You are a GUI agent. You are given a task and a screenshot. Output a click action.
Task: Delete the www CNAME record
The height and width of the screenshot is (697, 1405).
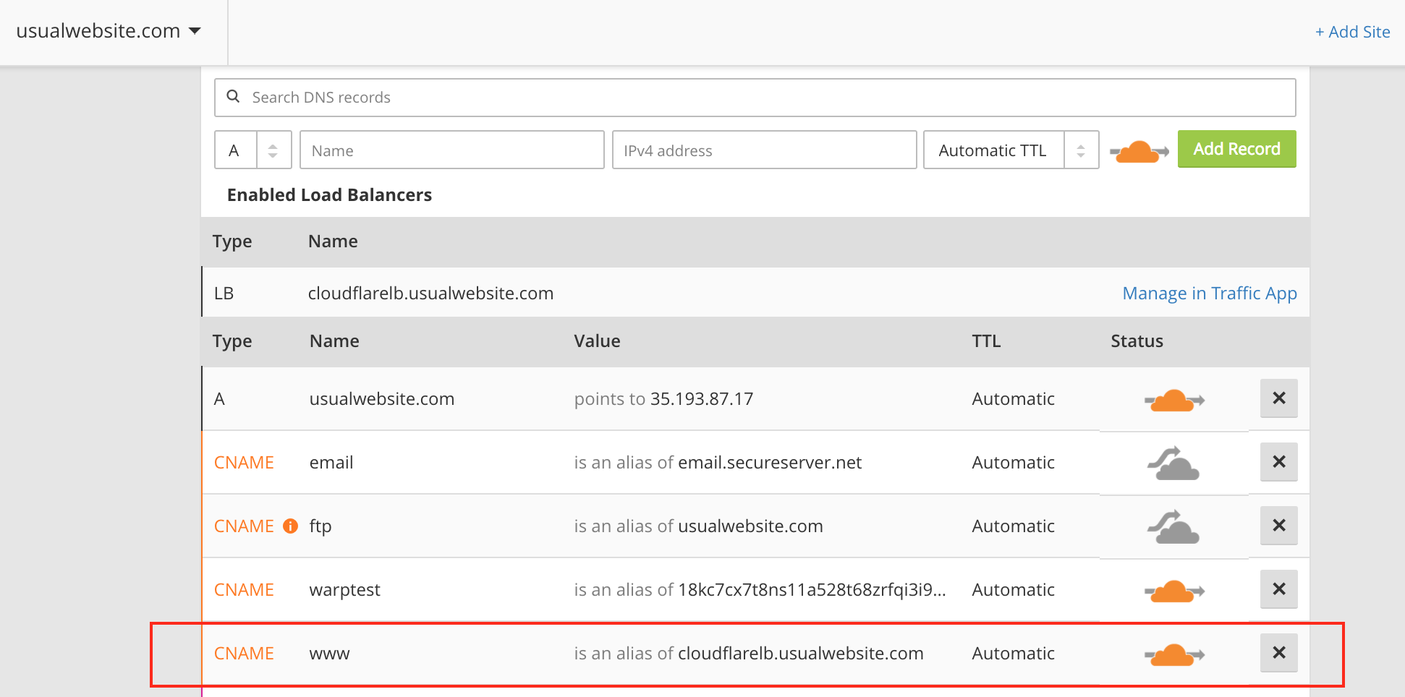(1278, 653)
